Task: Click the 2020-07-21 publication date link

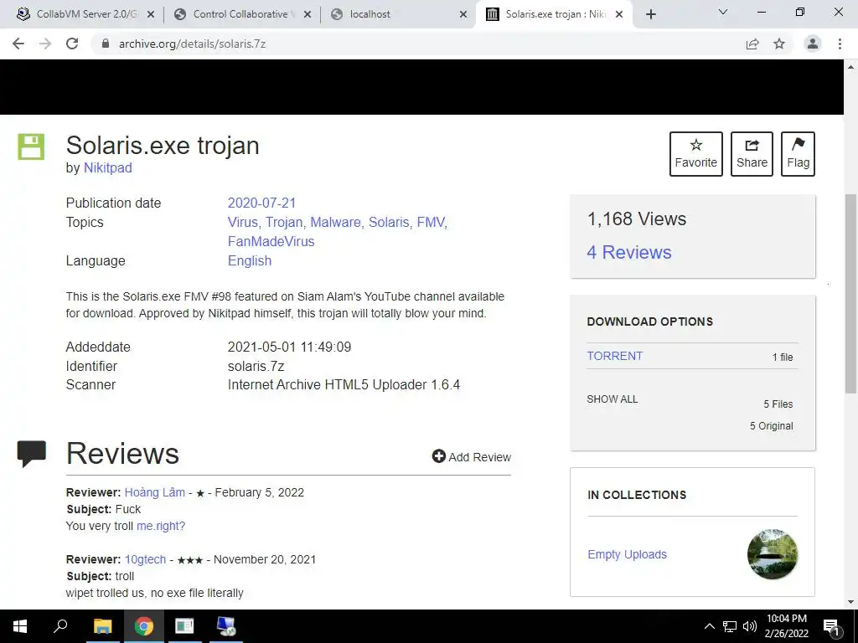Action: pyautogui.click(x=261, y=203)
